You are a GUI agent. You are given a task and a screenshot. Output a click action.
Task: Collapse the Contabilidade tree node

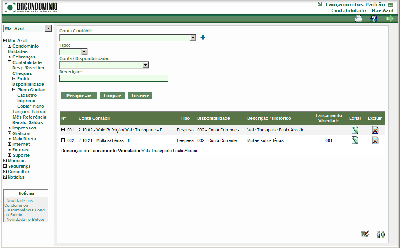point(9,62)
